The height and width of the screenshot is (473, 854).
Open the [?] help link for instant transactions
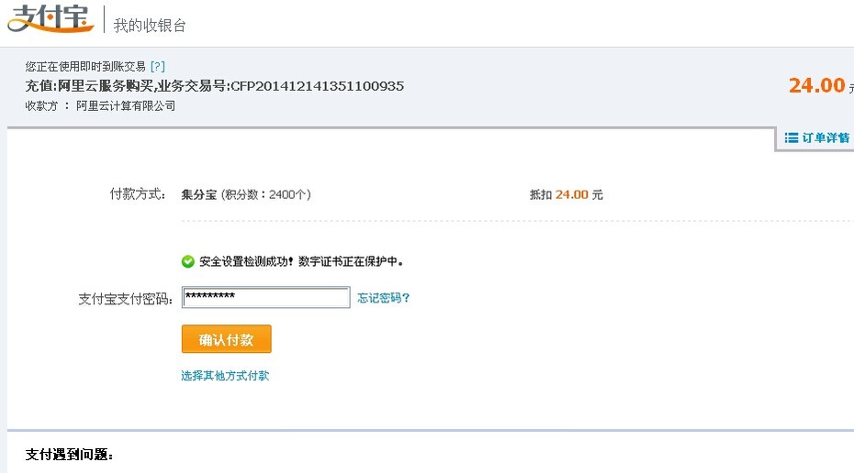click(157, 66)
